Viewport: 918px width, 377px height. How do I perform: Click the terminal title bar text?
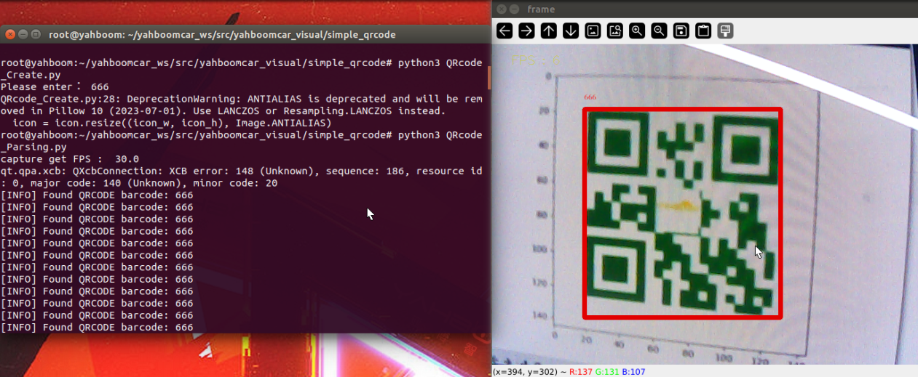[222, 34]
